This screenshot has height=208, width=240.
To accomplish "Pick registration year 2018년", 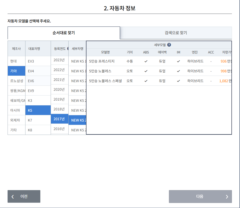I will click(x=59, y=109).
